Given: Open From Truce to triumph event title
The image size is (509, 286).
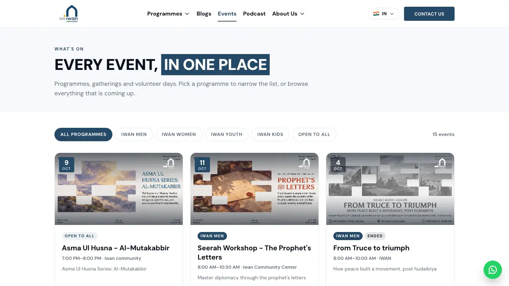Looking at the screenshot, I should (371, 248).
